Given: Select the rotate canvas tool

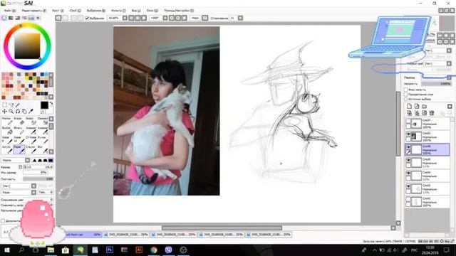Looking at the screenshot, I should tap(18, 111).
